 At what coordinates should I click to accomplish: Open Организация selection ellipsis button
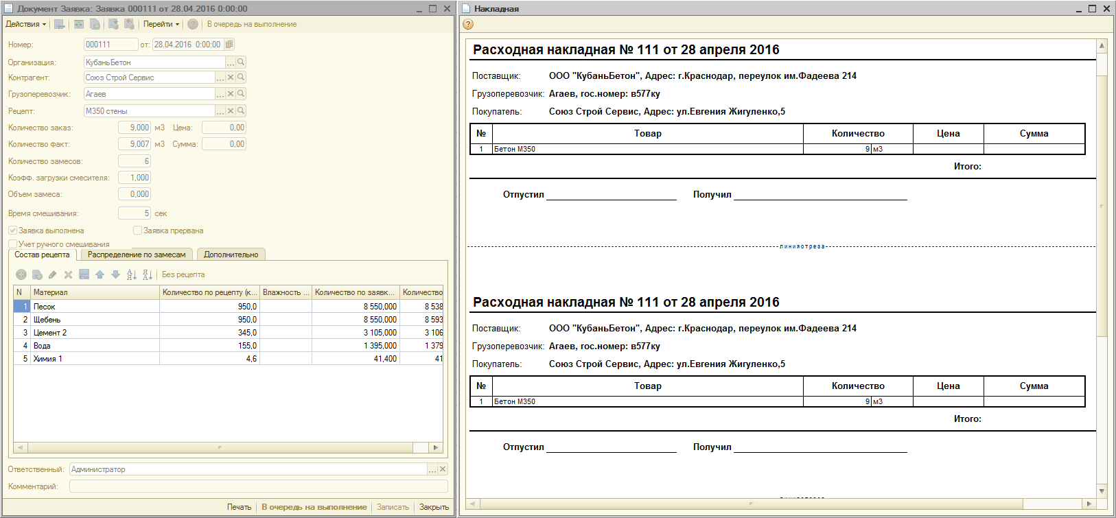tap(231, 62)
